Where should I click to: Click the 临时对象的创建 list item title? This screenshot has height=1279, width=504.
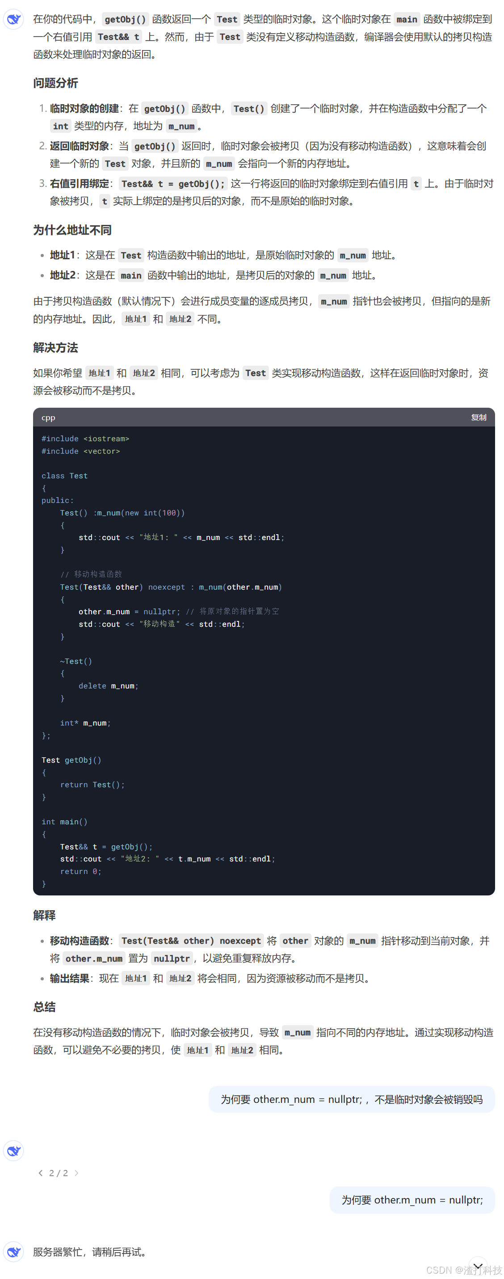click(x=84, y=108)
